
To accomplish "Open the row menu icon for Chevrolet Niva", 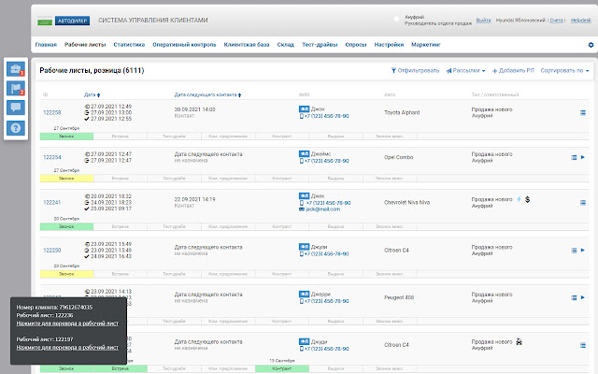I will [x=583, y=203].
